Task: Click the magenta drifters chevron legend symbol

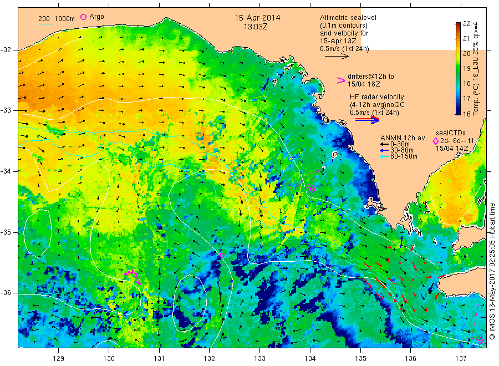Action: pyautogui.click(x=341, y=80)
